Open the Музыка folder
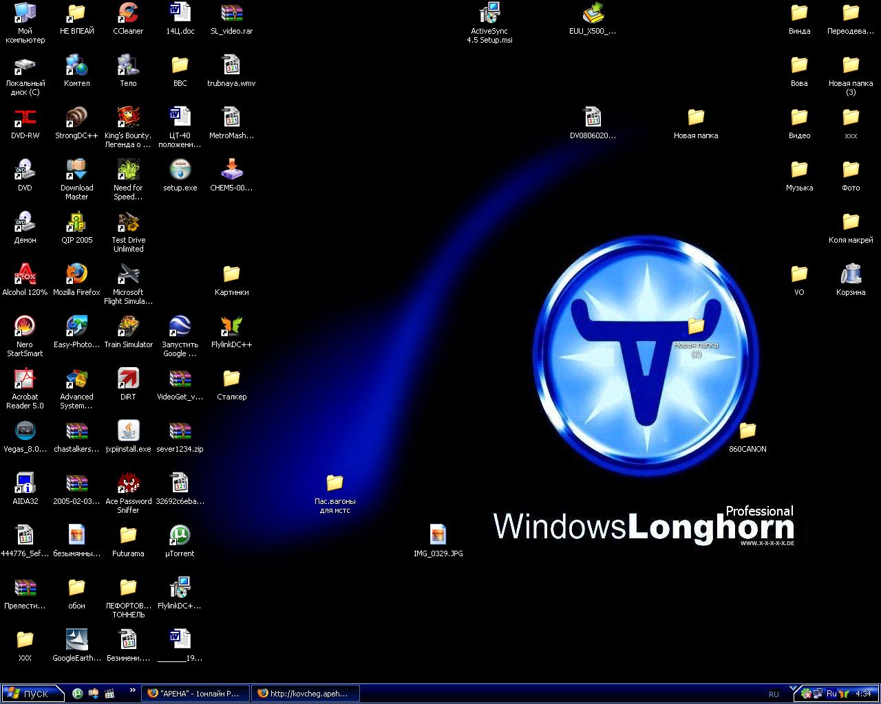881x704 pixels. click(x=799, y=175)
